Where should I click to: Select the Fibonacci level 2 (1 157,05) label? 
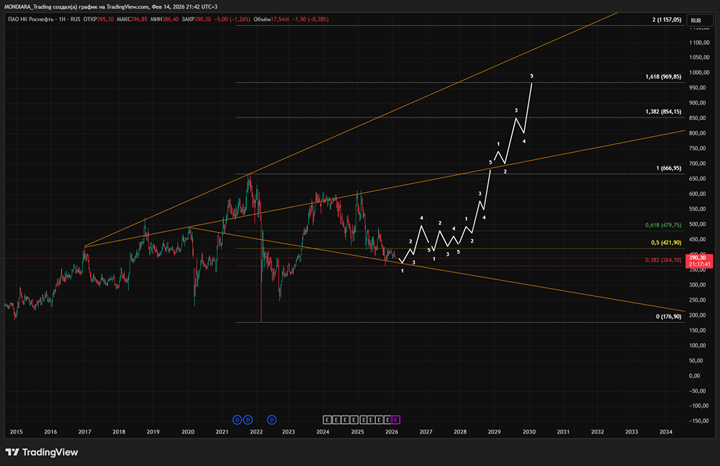667,19
